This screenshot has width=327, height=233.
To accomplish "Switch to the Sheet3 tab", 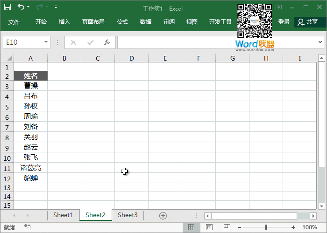I will (128, 215).
